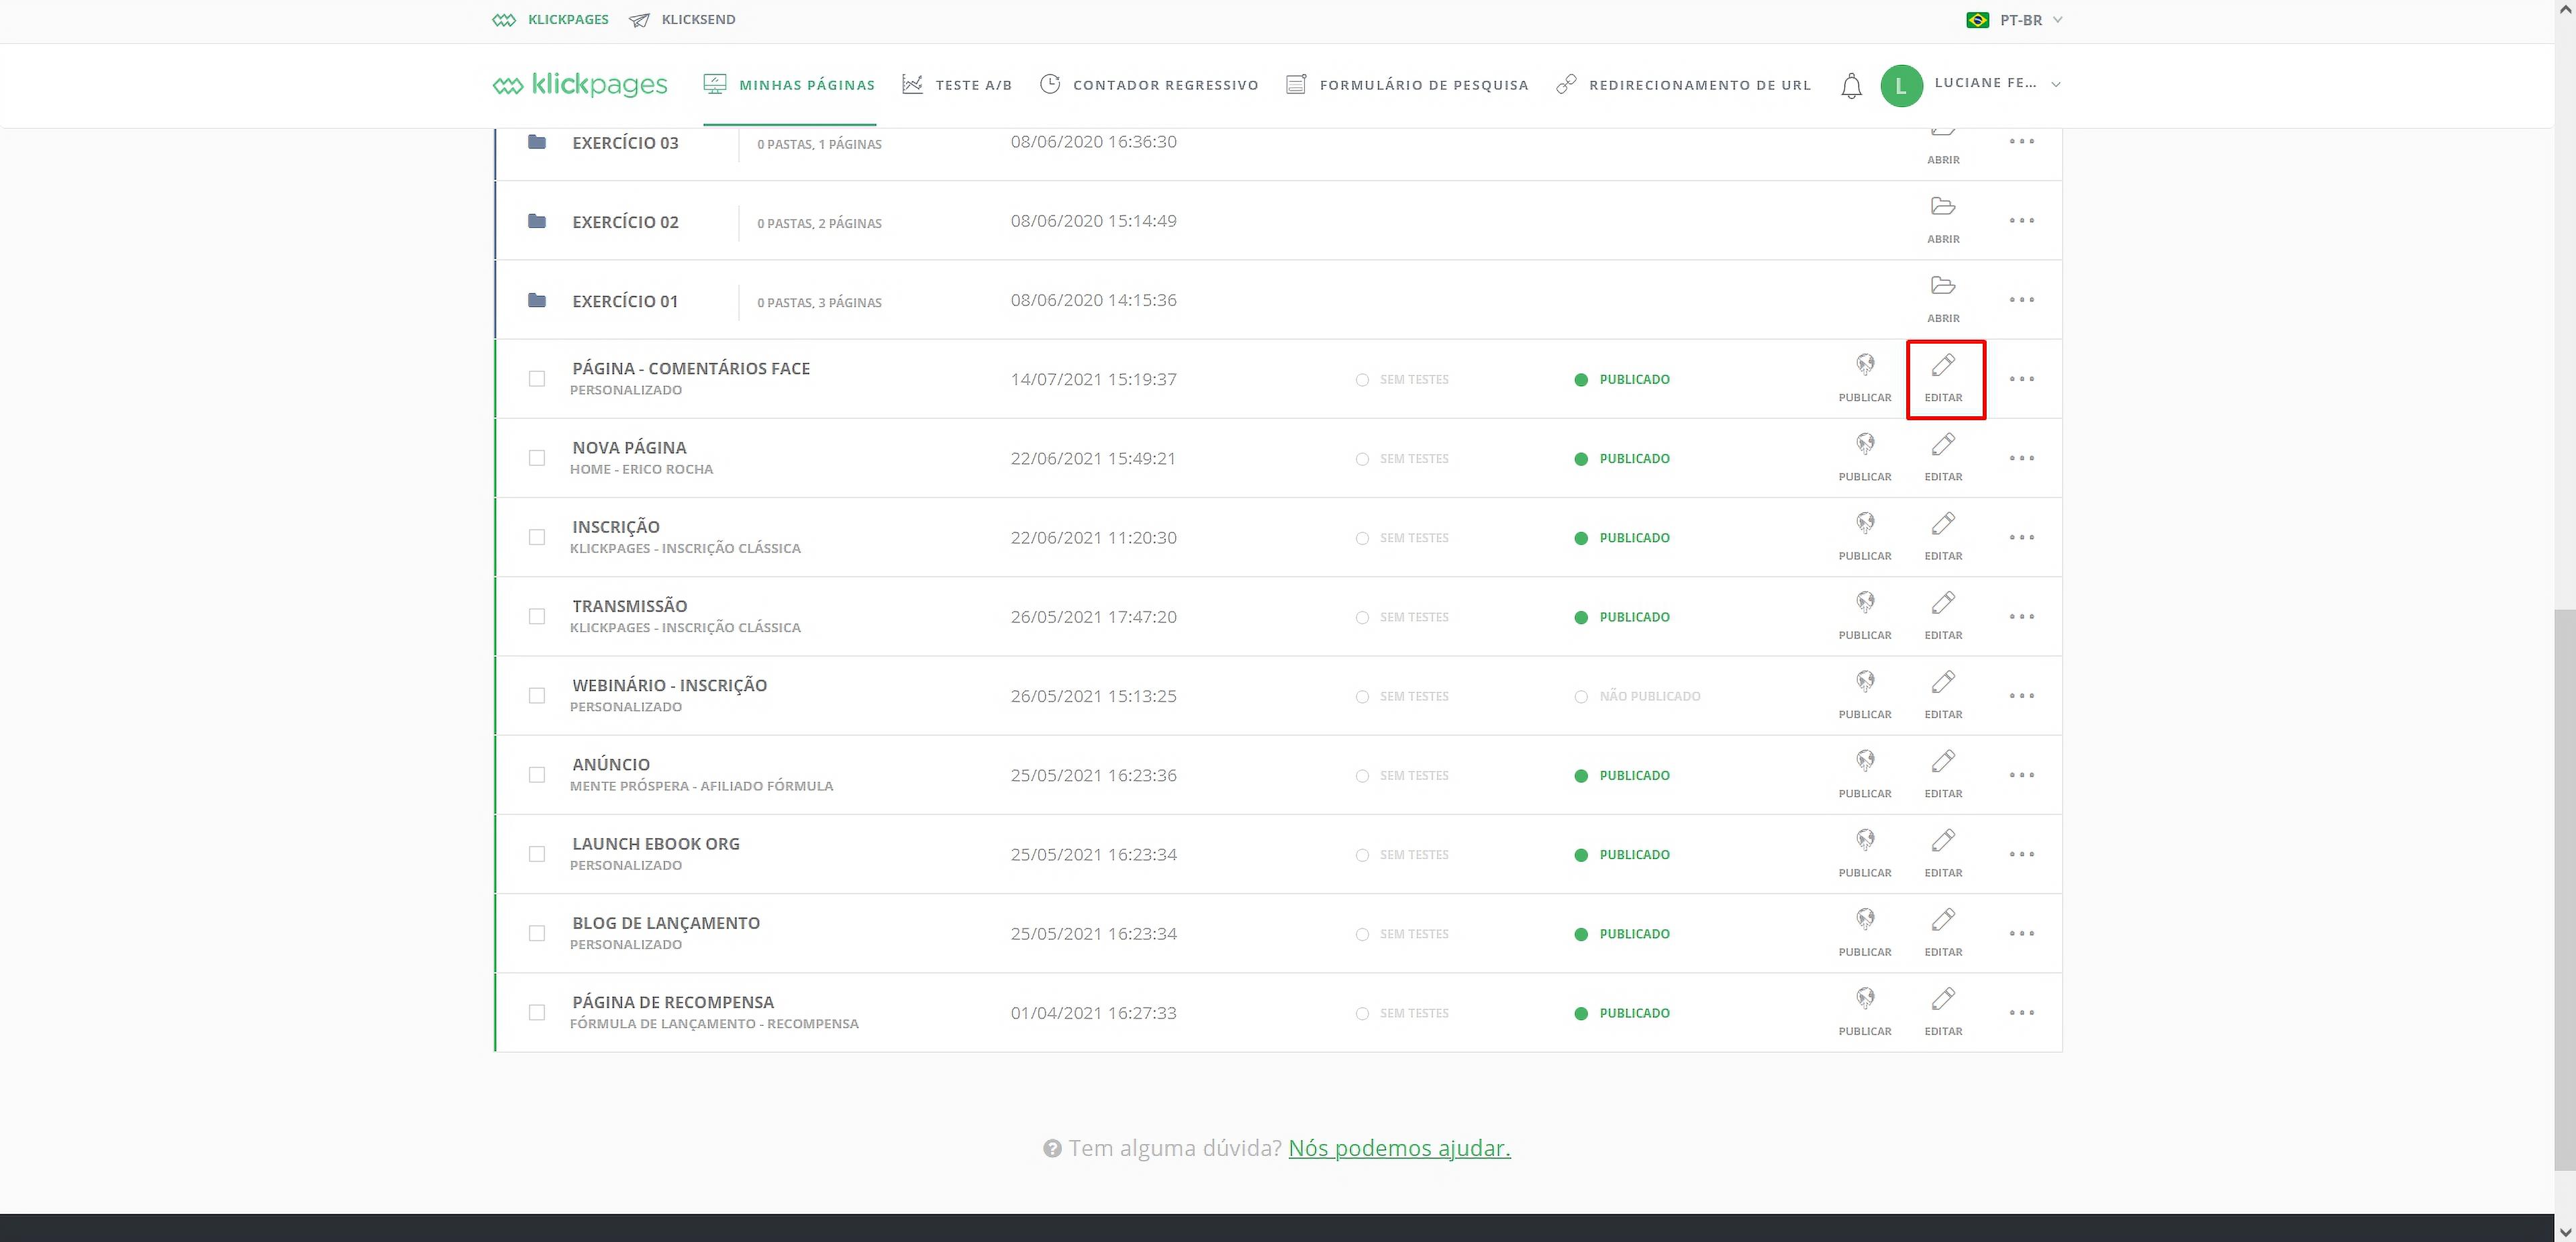This screenshot has height=1242, width=2576.
Task: Open more options for EXERCÍCIO 03
Action: click(2021, 141)
